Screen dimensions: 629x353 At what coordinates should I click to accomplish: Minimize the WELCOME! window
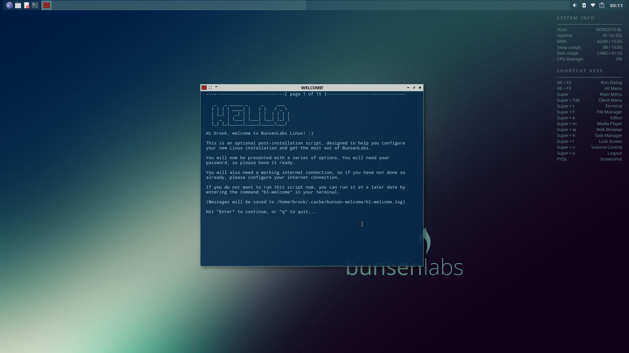[408, 88]
